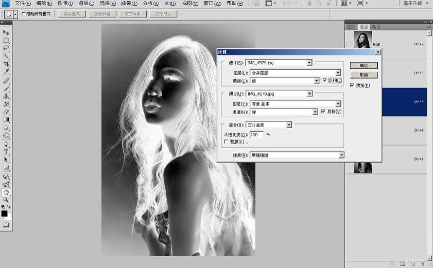433x268 pixels.
Task: Select the History Brush tool
Action: point(6,104)
